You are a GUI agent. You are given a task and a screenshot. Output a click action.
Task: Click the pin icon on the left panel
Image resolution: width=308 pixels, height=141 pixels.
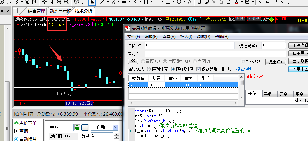2,11
